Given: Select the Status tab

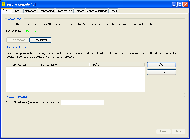Looking at the screenshot, I should (x=7, y=11).
